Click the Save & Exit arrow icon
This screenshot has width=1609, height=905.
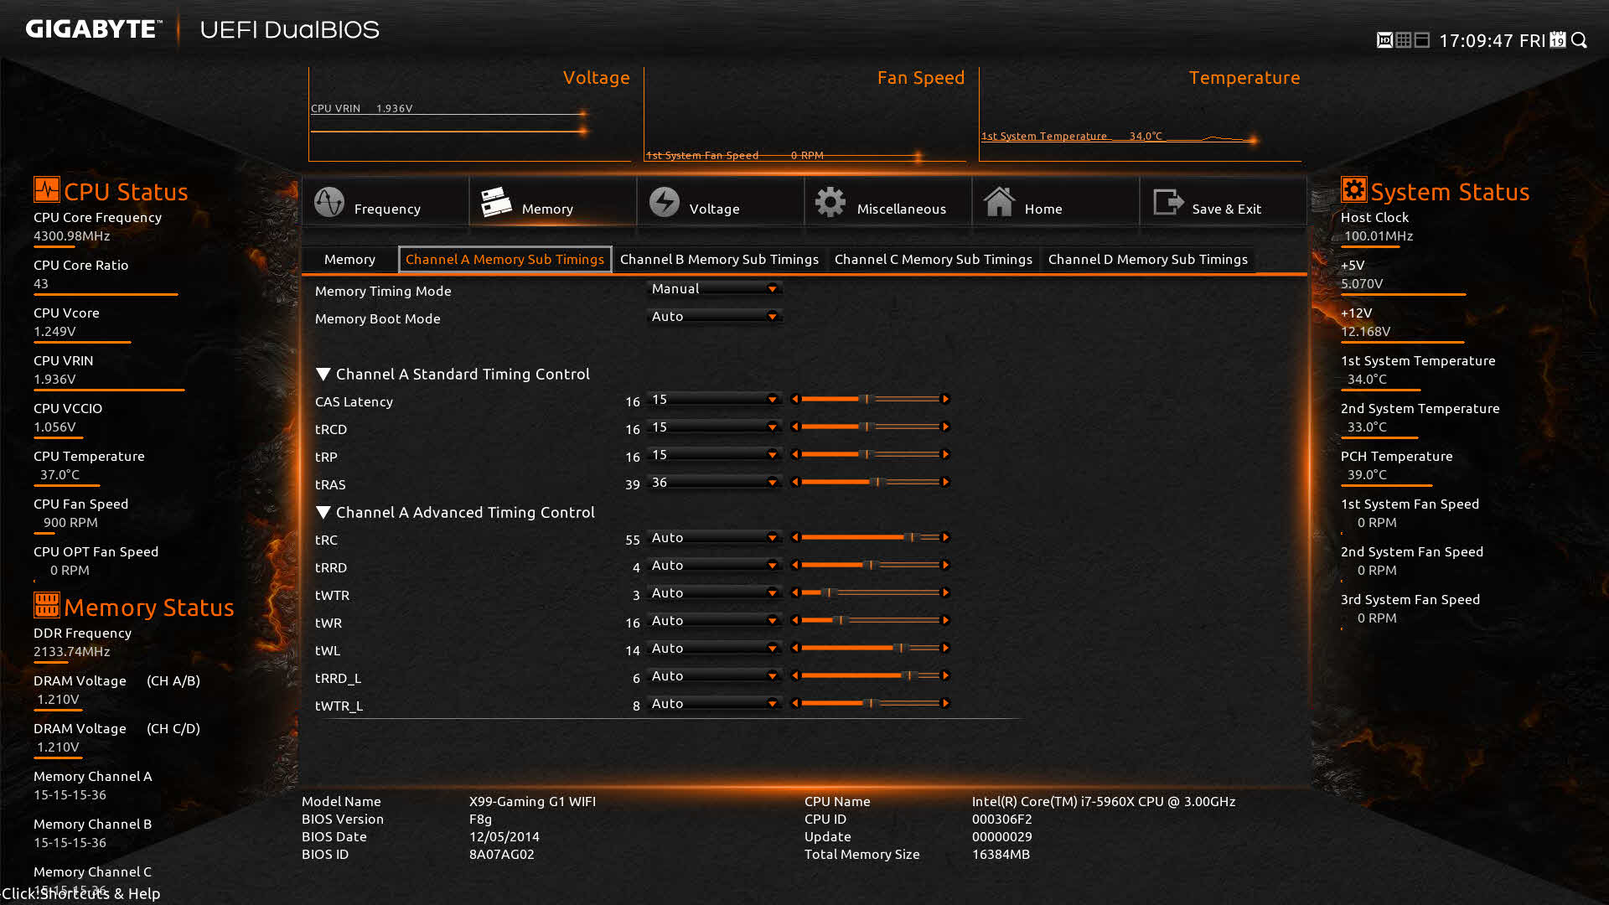(1167, 202)
